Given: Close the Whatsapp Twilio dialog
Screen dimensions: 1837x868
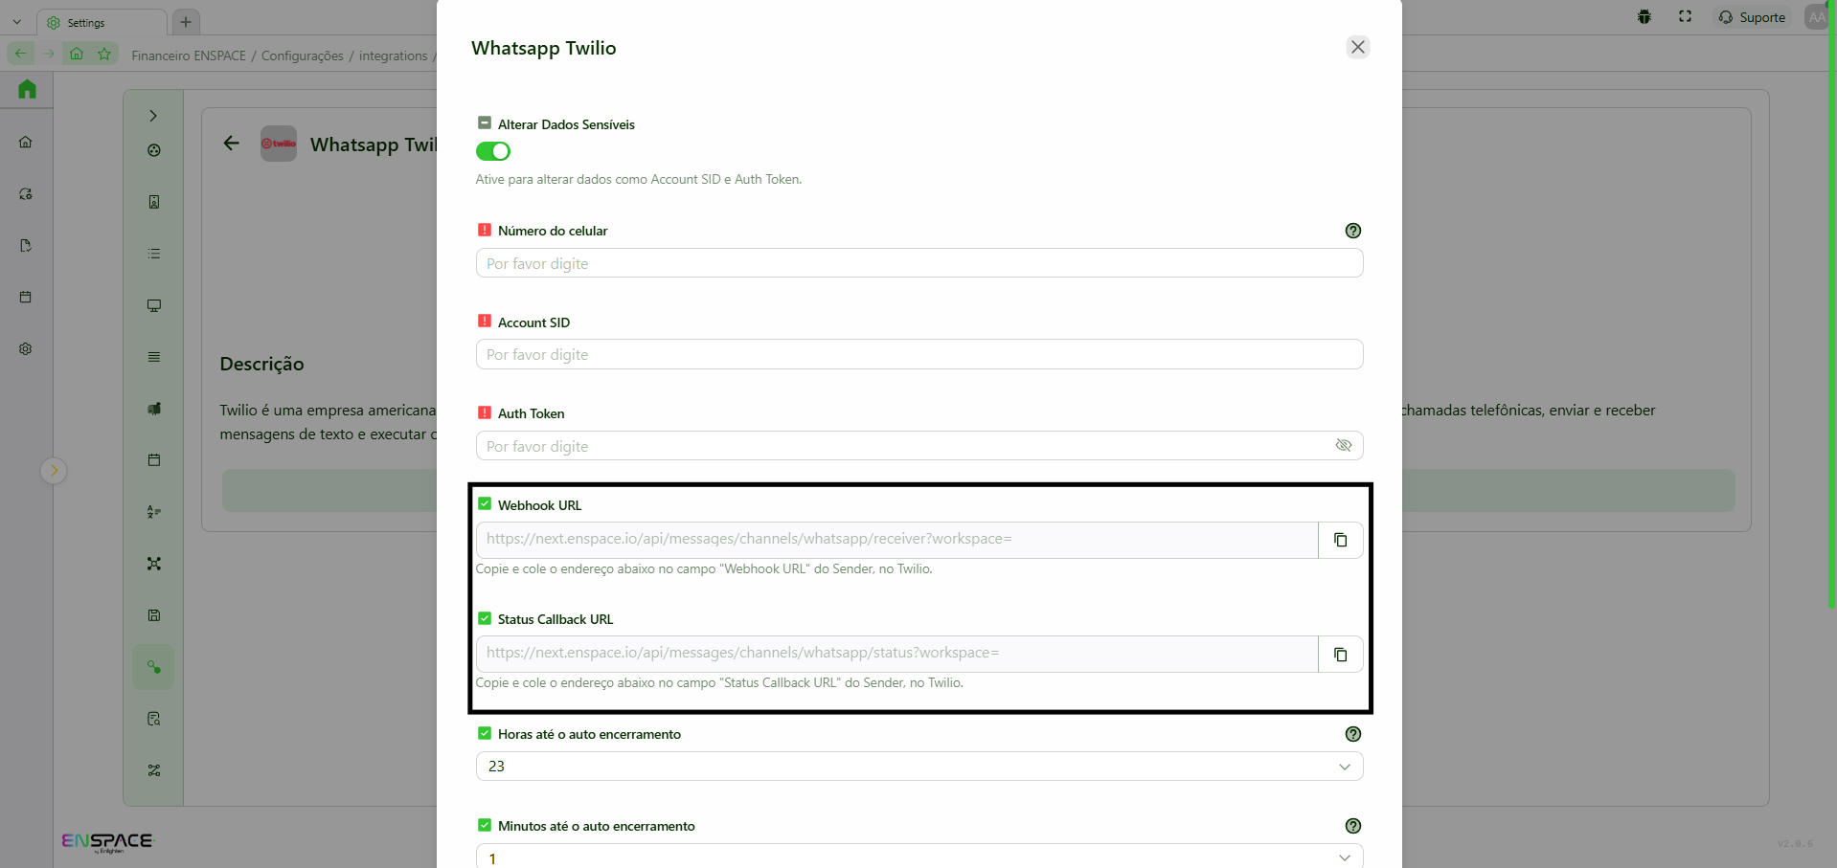Looking at the screenshot, I should click(1357, 47).
